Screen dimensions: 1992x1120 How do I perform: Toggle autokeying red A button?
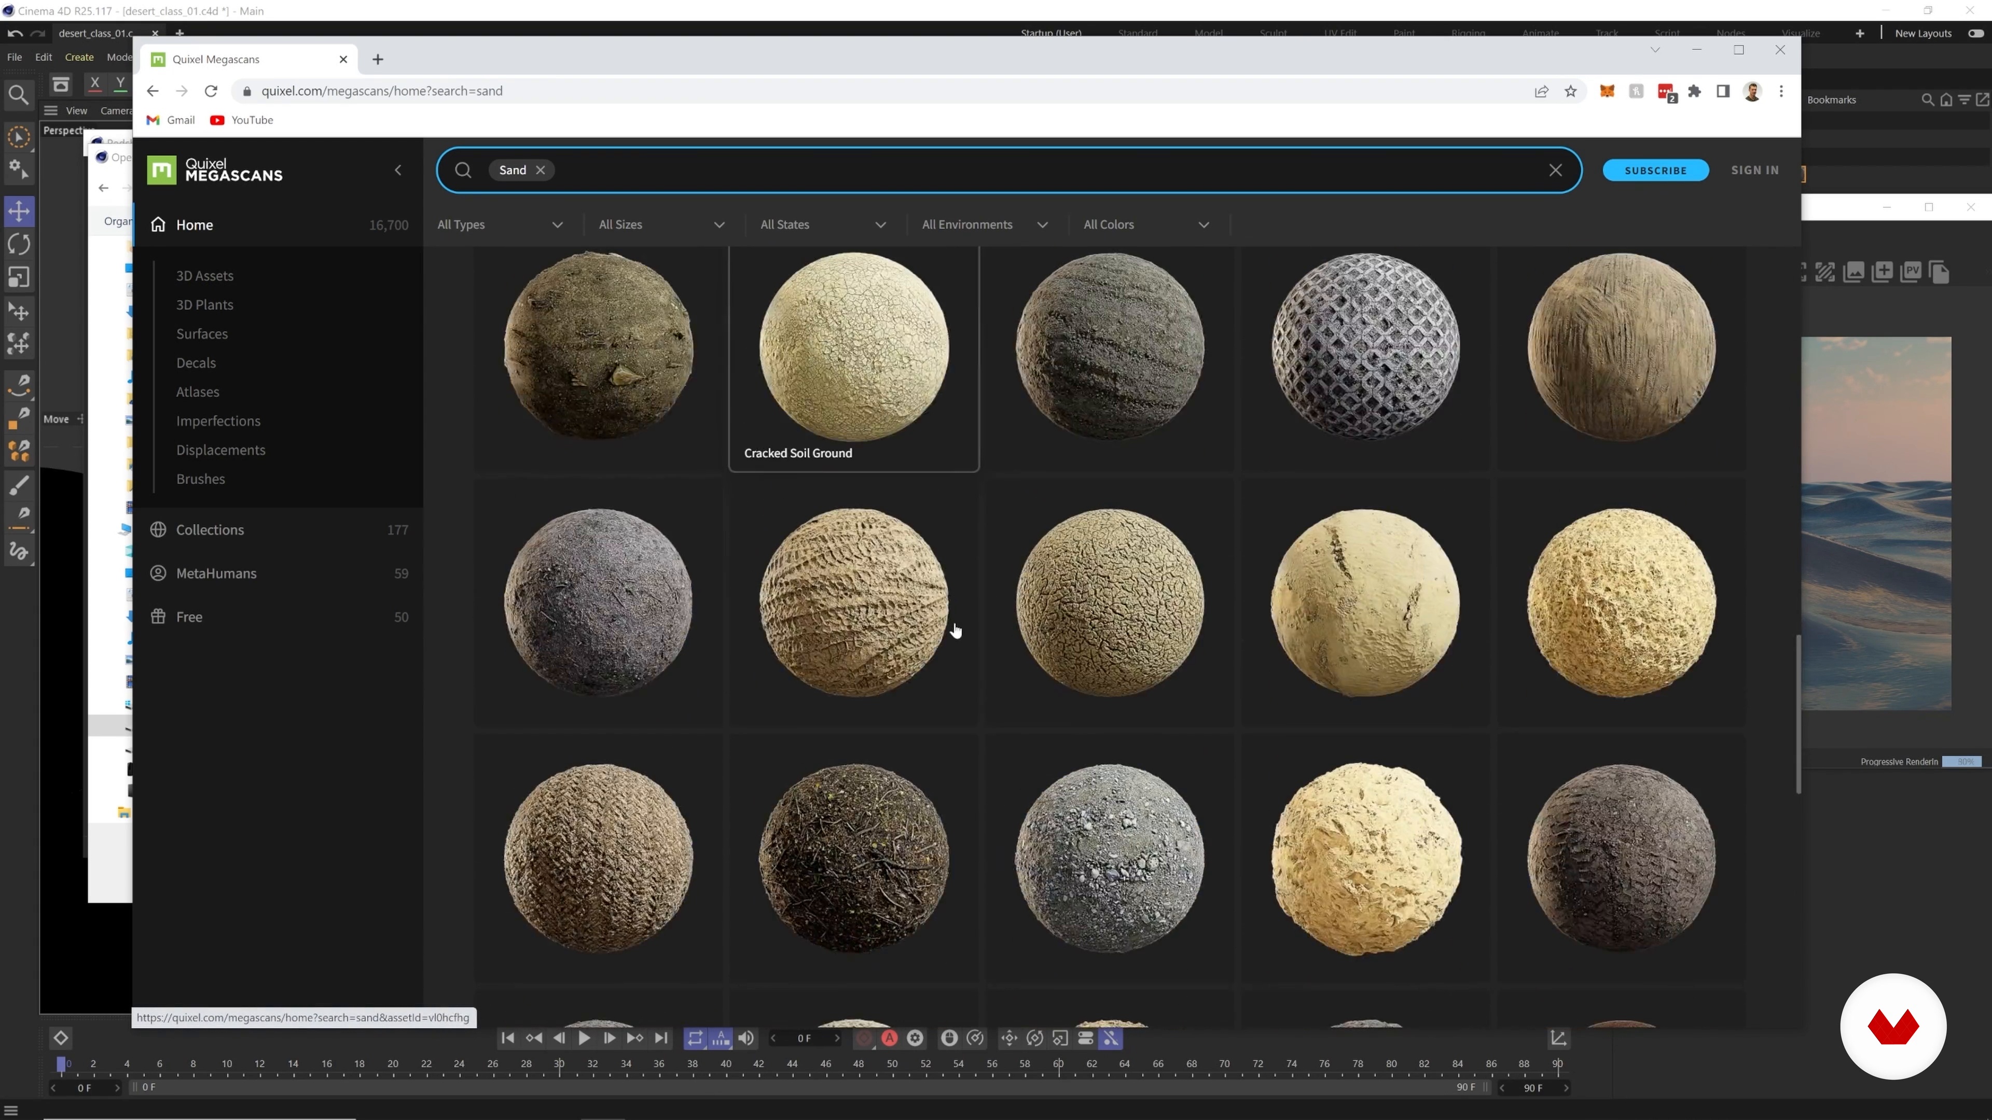(889, 1038)
